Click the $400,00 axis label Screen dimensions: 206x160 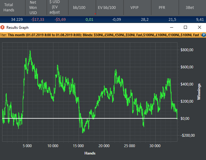pos(187,84)
